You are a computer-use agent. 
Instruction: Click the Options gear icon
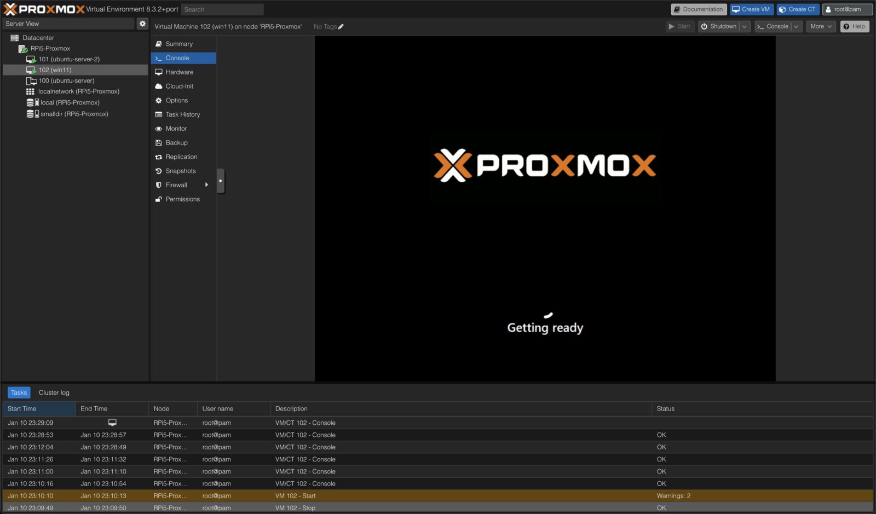159,101
